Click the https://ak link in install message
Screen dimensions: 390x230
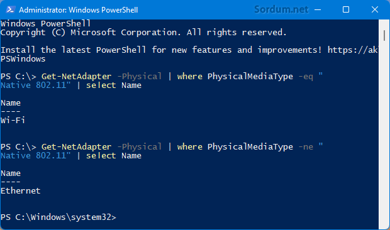tap(352, 50)
